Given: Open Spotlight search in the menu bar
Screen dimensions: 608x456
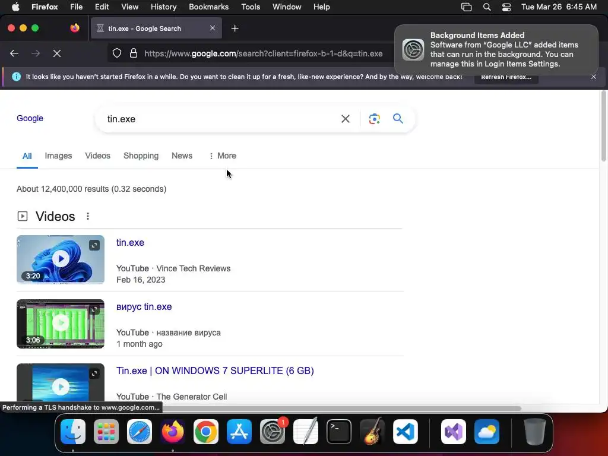Looking at the screenshot, I should pyautogui.click(x=487, y=7).
